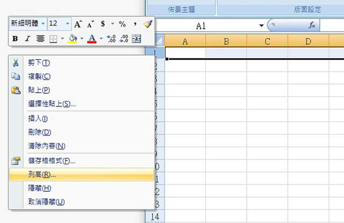Click the insert function fx button
Image resolution: width=344 pixels, height=223 pixels.
(311, 26)
